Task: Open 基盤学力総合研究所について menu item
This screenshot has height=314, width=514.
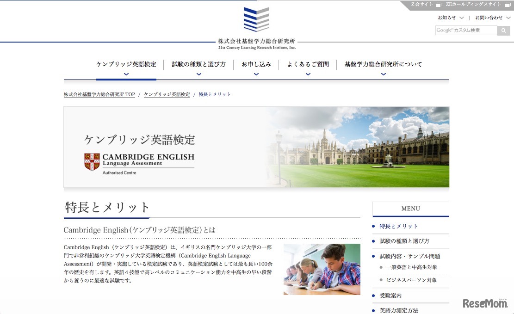Action: (383, 64)
